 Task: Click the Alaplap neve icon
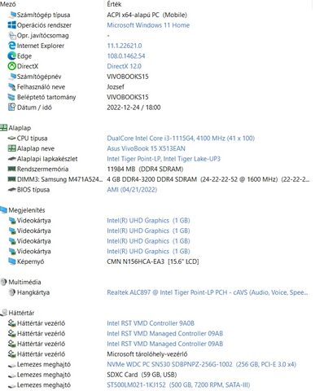pos(12,148)
